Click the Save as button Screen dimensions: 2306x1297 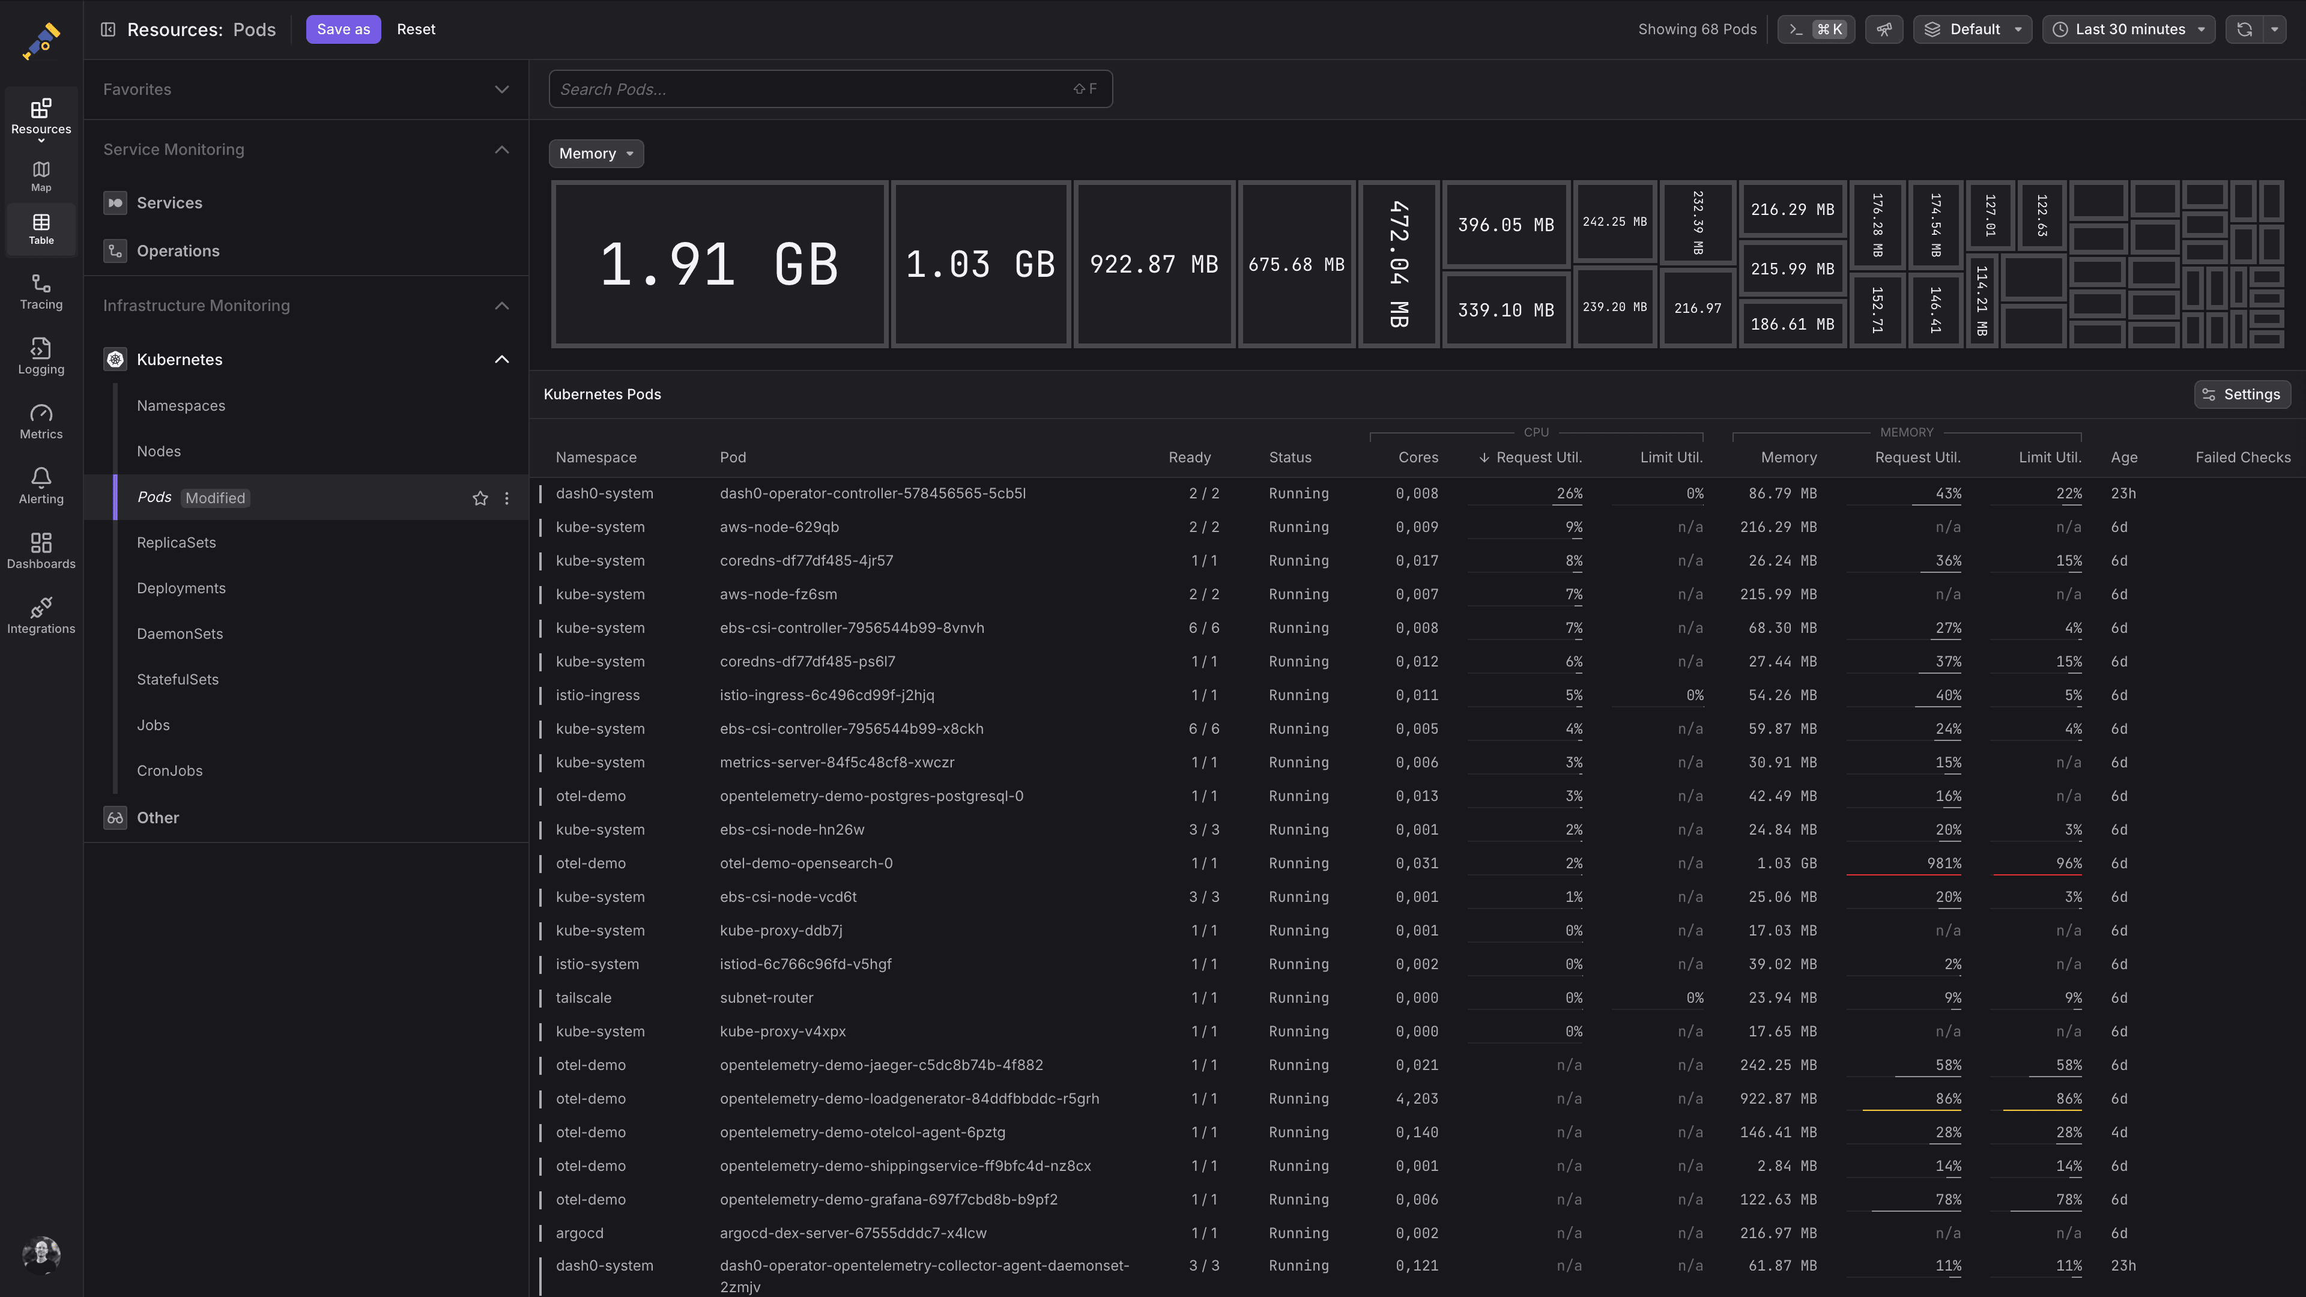343,29
